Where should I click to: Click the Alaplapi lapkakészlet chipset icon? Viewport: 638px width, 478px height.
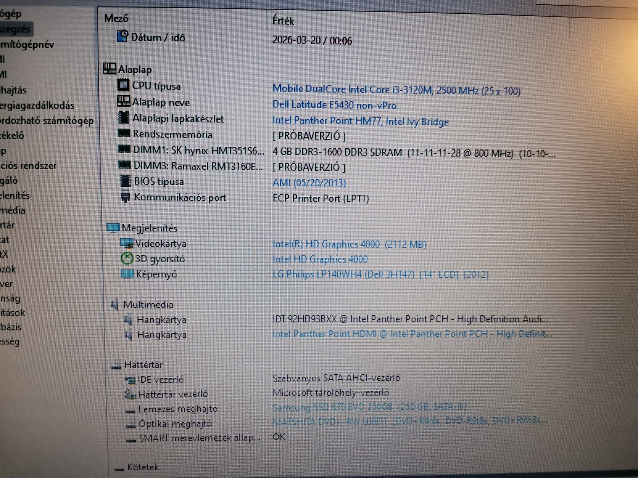(124, 117)
